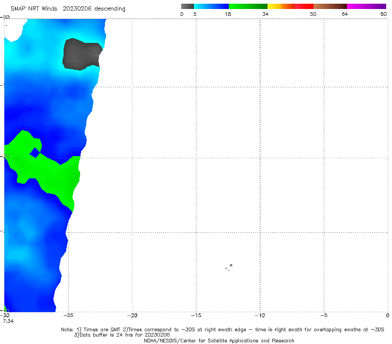Select the magenta 64-80 colorbar segment

pos(367,6)
